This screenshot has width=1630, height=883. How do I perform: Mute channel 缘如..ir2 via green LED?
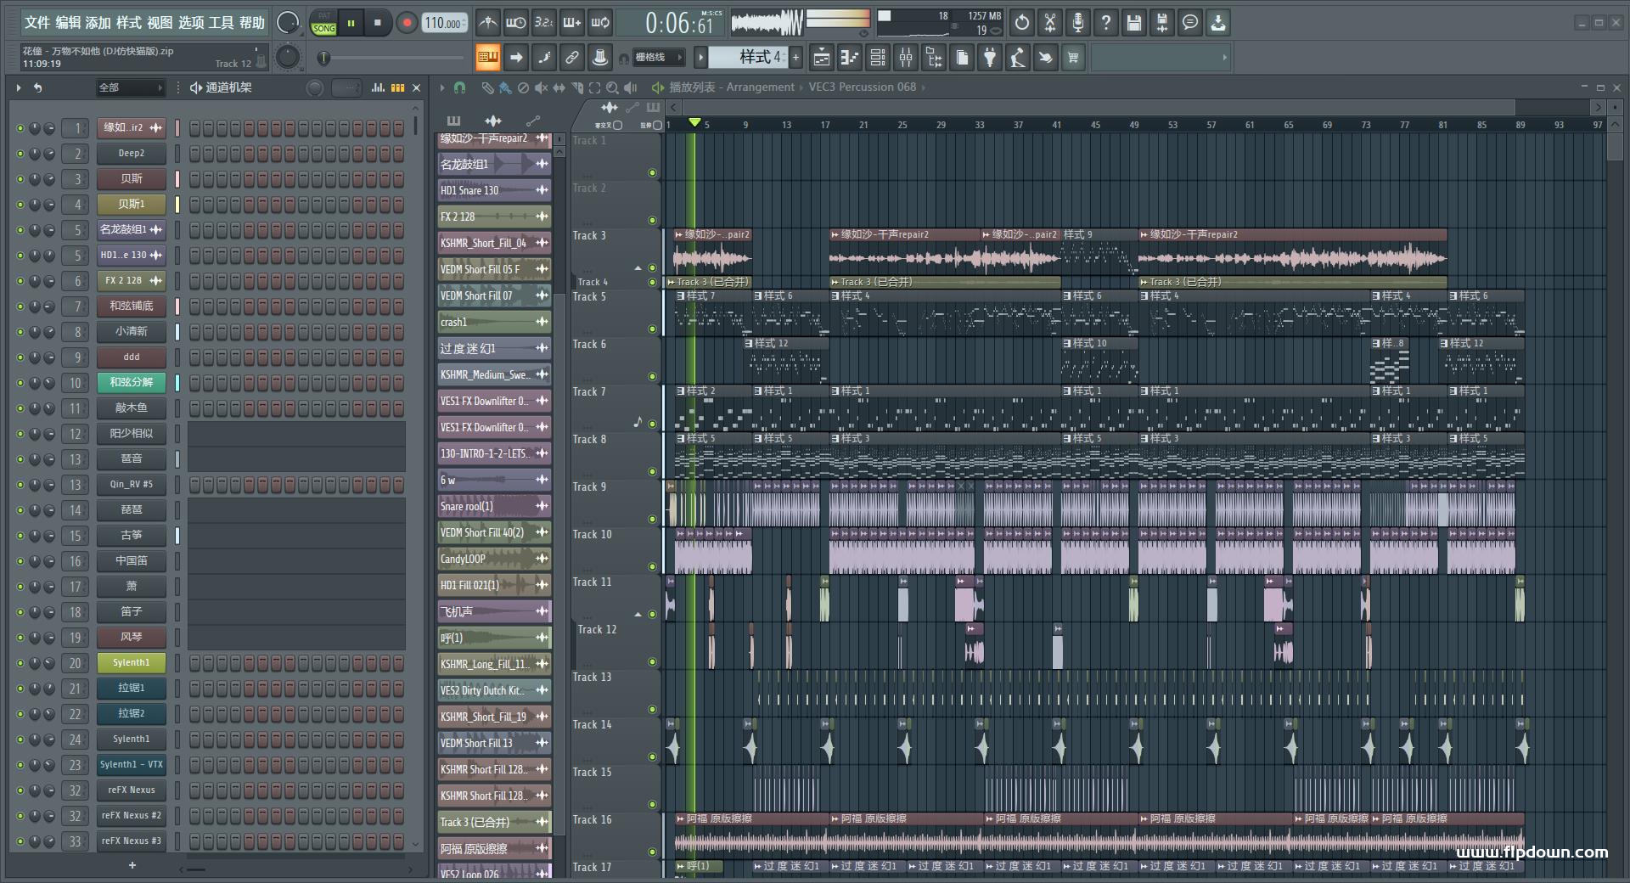tap(20, 128)
